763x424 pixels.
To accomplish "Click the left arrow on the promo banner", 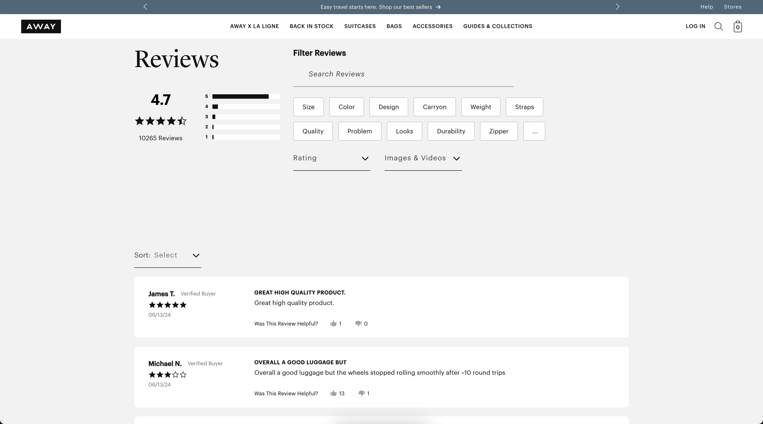I will tap(145, 6).
